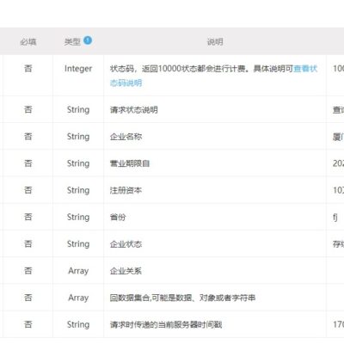The width and height of the screenshot is (344, 344).
Task: Select the 类型 column header
Action: [x=72, y=42]
